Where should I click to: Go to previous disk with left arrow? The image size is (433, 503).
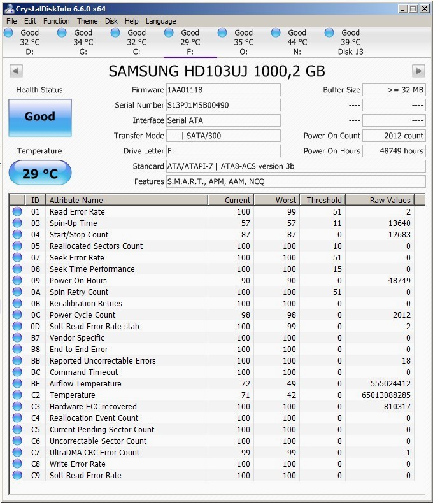point(16,71)
